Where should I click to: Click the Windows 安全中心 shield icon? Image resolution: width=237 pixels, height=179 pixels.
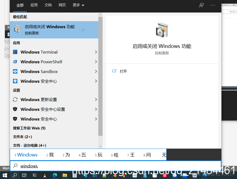click(15, 81)
